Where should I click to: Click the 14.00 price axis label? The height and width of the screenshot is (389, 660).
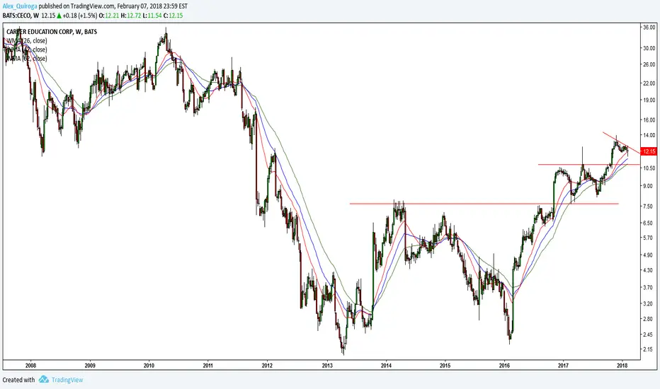click(649, 135)
